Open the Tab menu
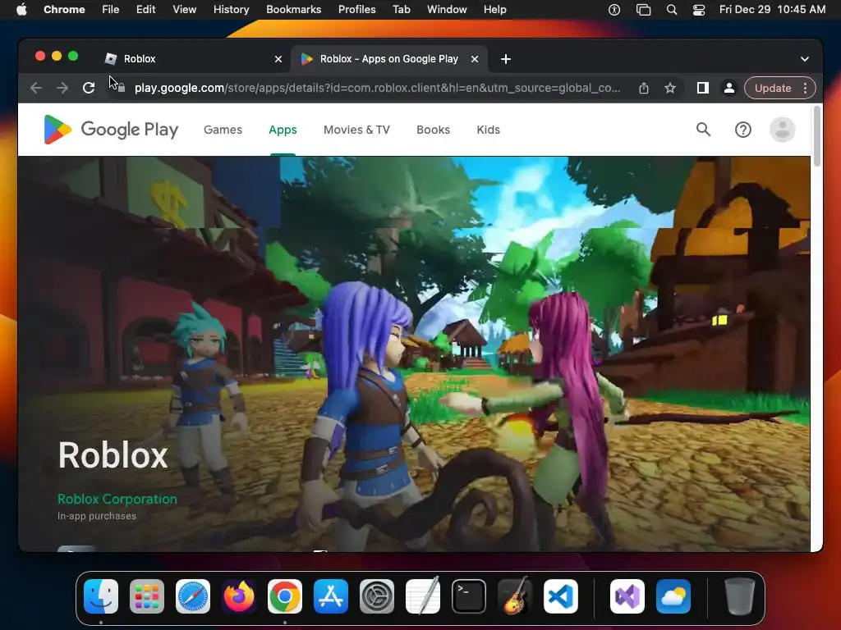The image size is (841, 630). click(402, 10)
